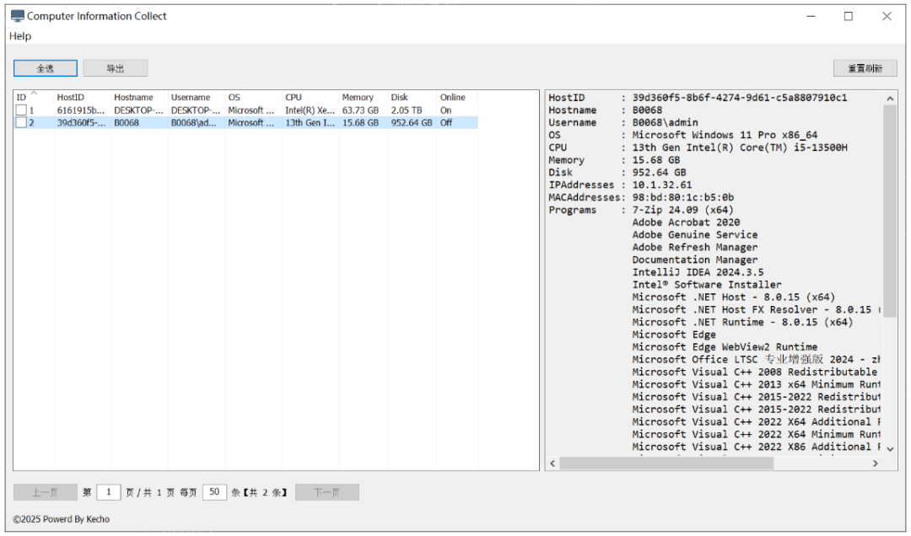Click the Adobe Acrobat 2020 entry
The image size is (911, 536).
tap(686, 222)
